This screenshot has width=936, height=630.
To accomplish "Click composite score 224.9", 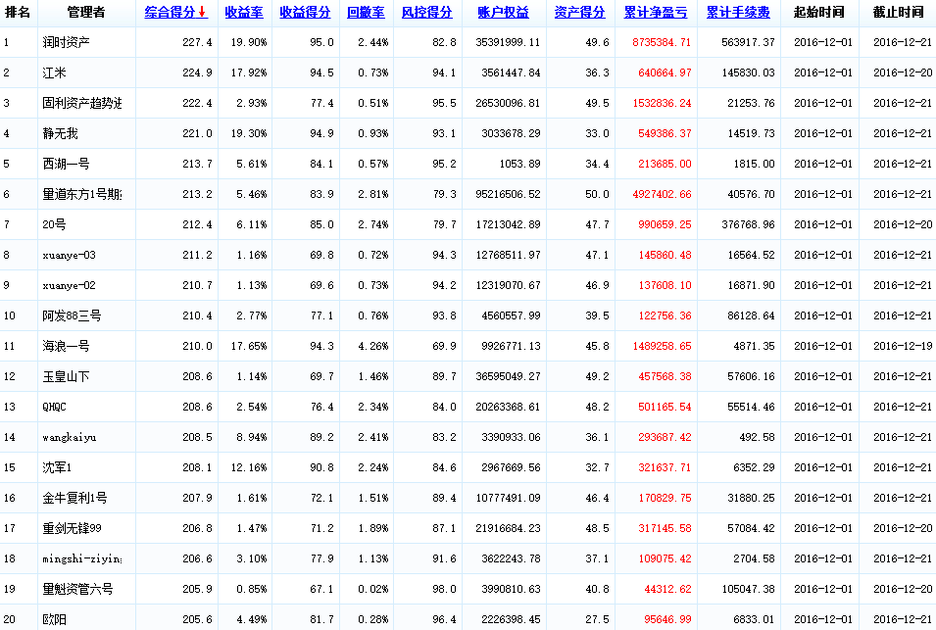I will (197, 73).
